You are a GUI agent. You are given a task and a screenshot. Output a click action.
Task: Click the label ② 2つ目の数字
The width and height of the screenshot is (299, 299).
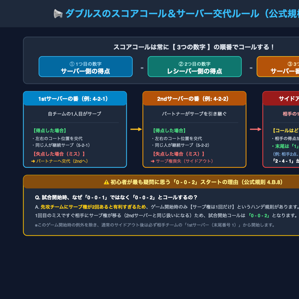195,64
